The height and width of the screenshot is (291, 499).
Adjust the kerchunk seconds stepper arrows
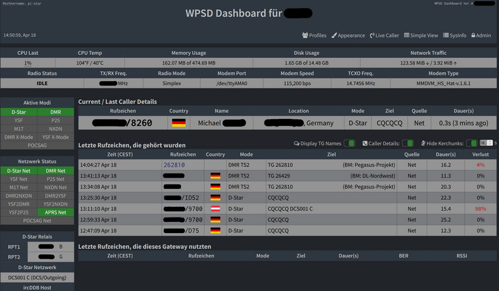tap(490, 143)
